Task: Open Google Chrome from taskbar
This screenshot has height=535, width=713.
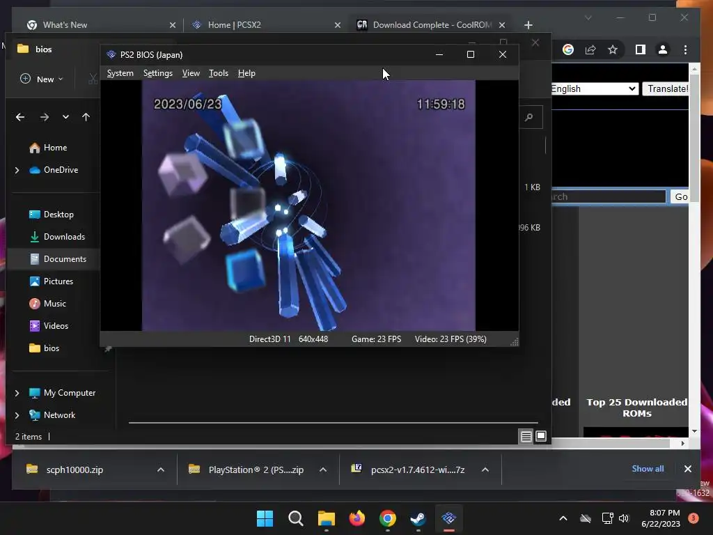Action: coord(387,518)
